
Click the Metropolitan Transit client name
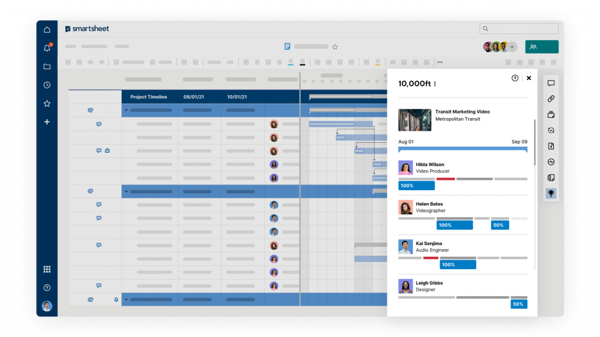[x=458, y=119]
